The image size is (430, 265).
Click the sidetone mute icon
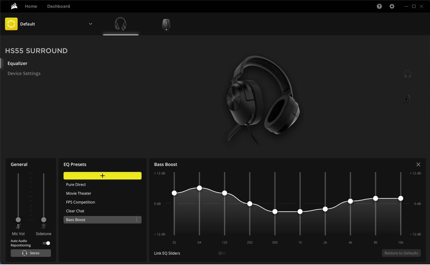click(x=44, y=226)
